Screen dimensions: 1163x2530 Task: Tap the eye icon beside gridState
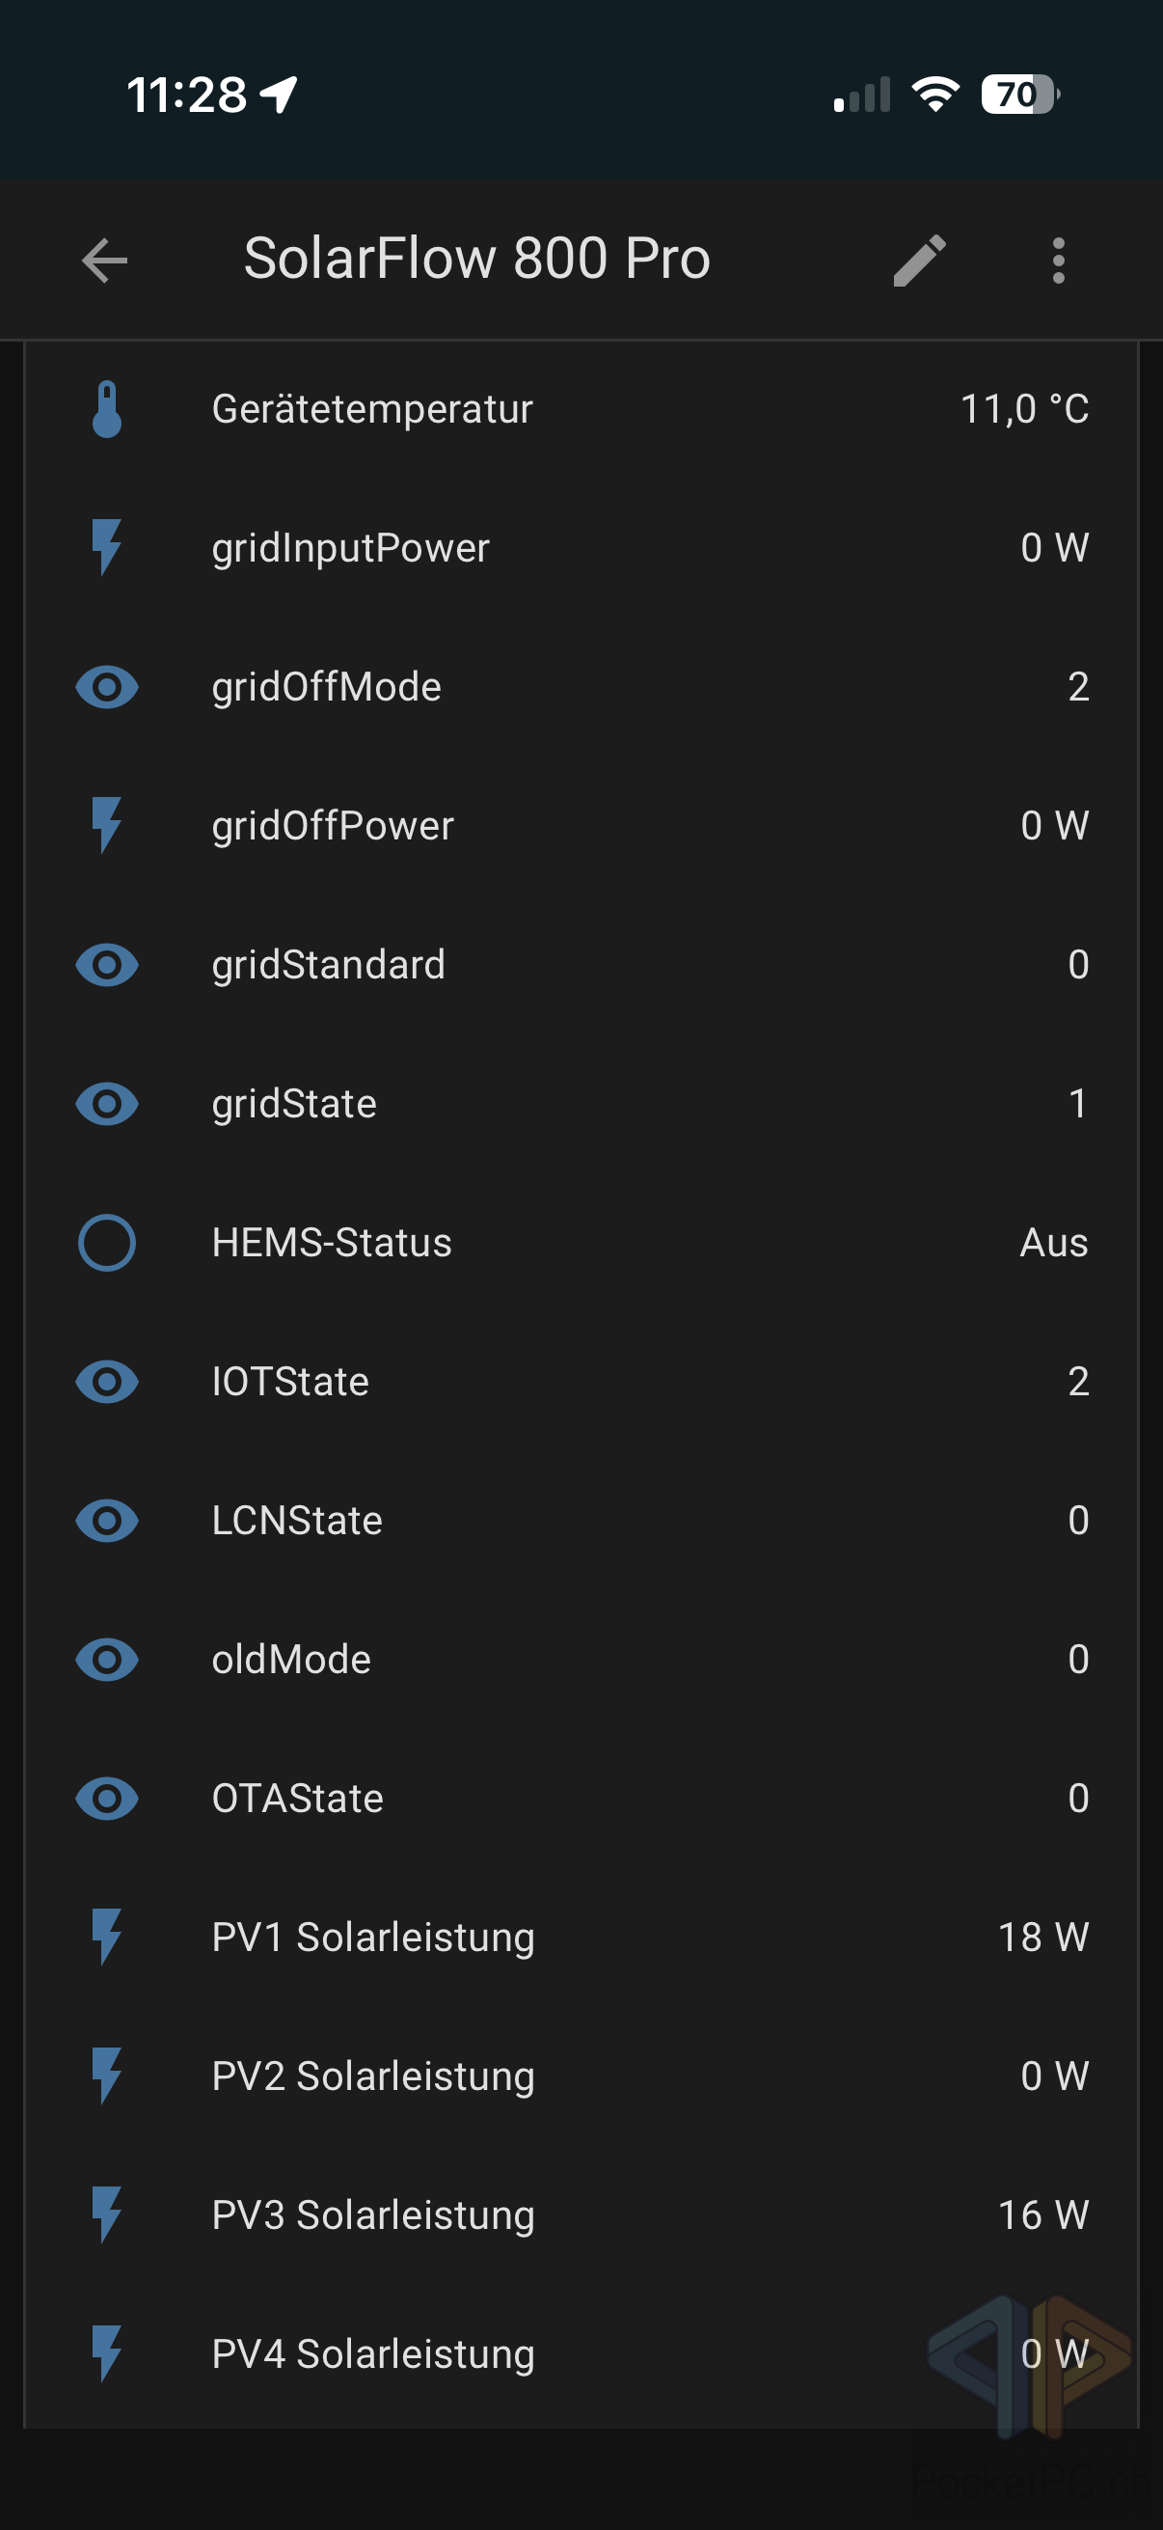[107, 1104]
